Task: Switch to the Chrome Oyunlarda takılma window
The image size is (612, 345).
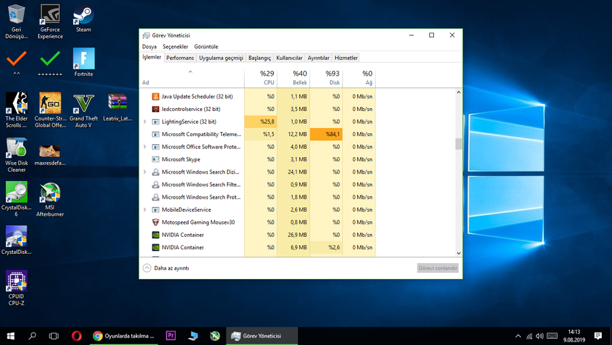Action: point(124,336)
